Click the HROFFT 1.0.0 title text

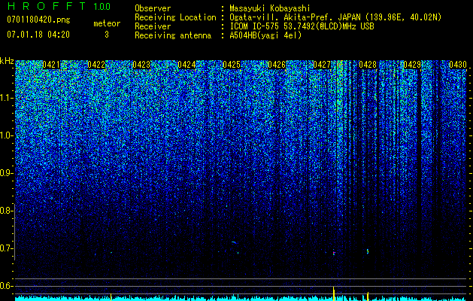(59, 6)
